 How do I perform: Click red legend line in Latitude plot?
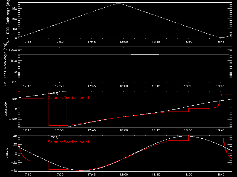click(x=33, y=143)
